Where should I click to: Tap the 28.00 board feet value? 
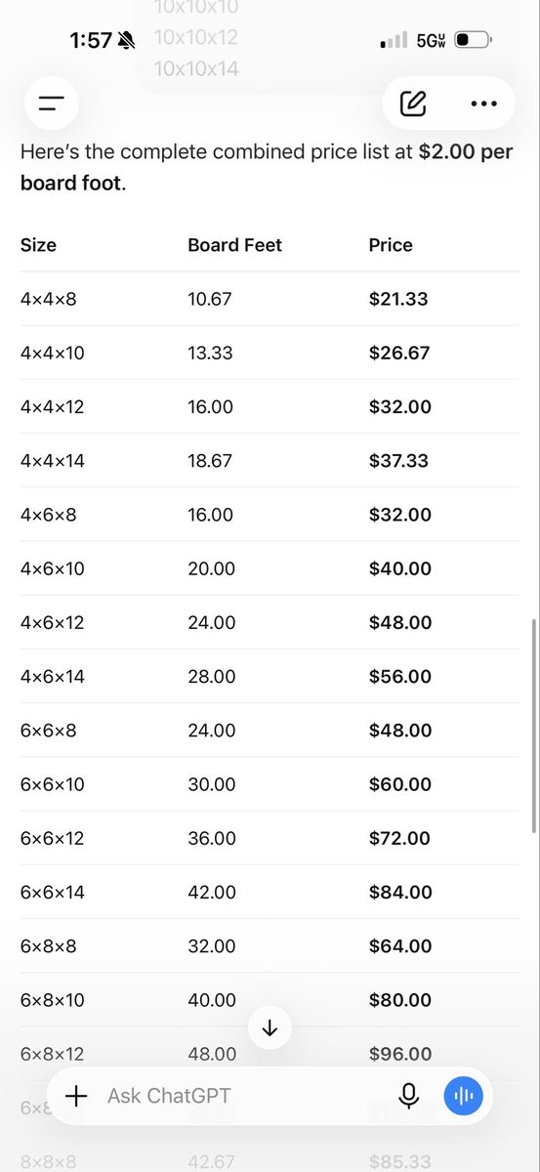pyautogui.click(x=212, y=676)
